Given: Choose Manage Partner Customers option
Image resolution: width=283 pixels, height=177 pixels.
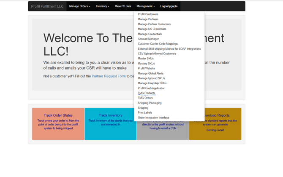Looking at the screenshot, I should tap(154, 24).
